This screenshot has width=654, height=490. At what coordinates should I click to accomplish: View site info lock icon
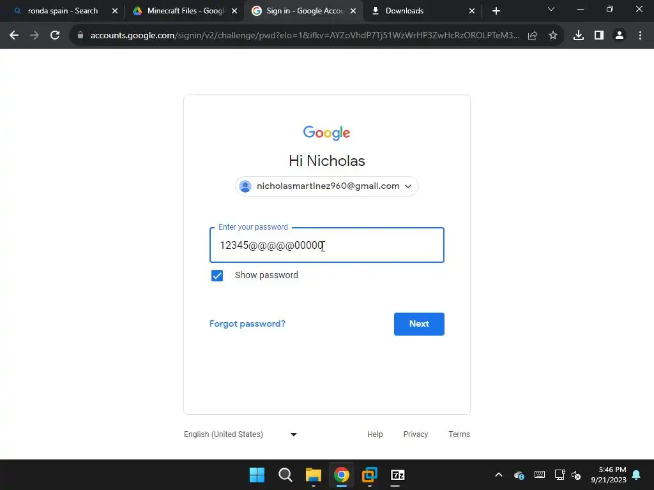[80, 36]
